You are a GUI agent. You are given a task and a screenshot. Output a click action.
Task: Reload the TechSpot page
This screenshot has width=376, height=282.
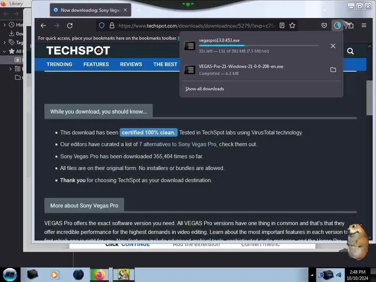[x=70, y=26]
